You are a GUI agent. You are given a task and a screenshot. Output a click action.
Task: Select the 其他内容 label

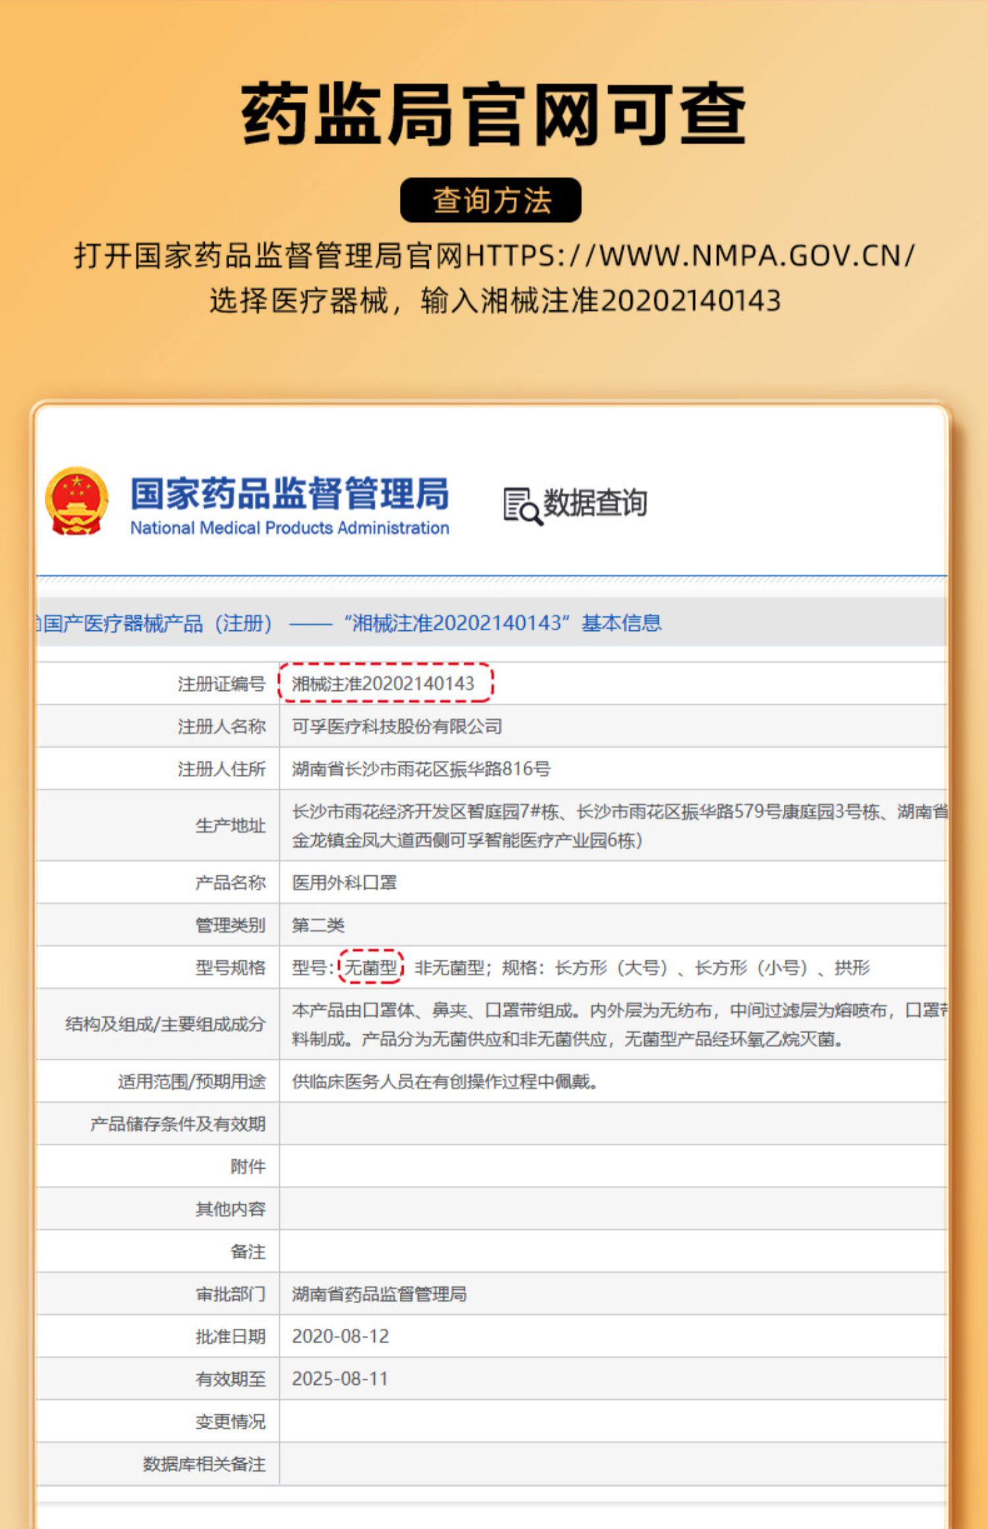coord(231,1209)
